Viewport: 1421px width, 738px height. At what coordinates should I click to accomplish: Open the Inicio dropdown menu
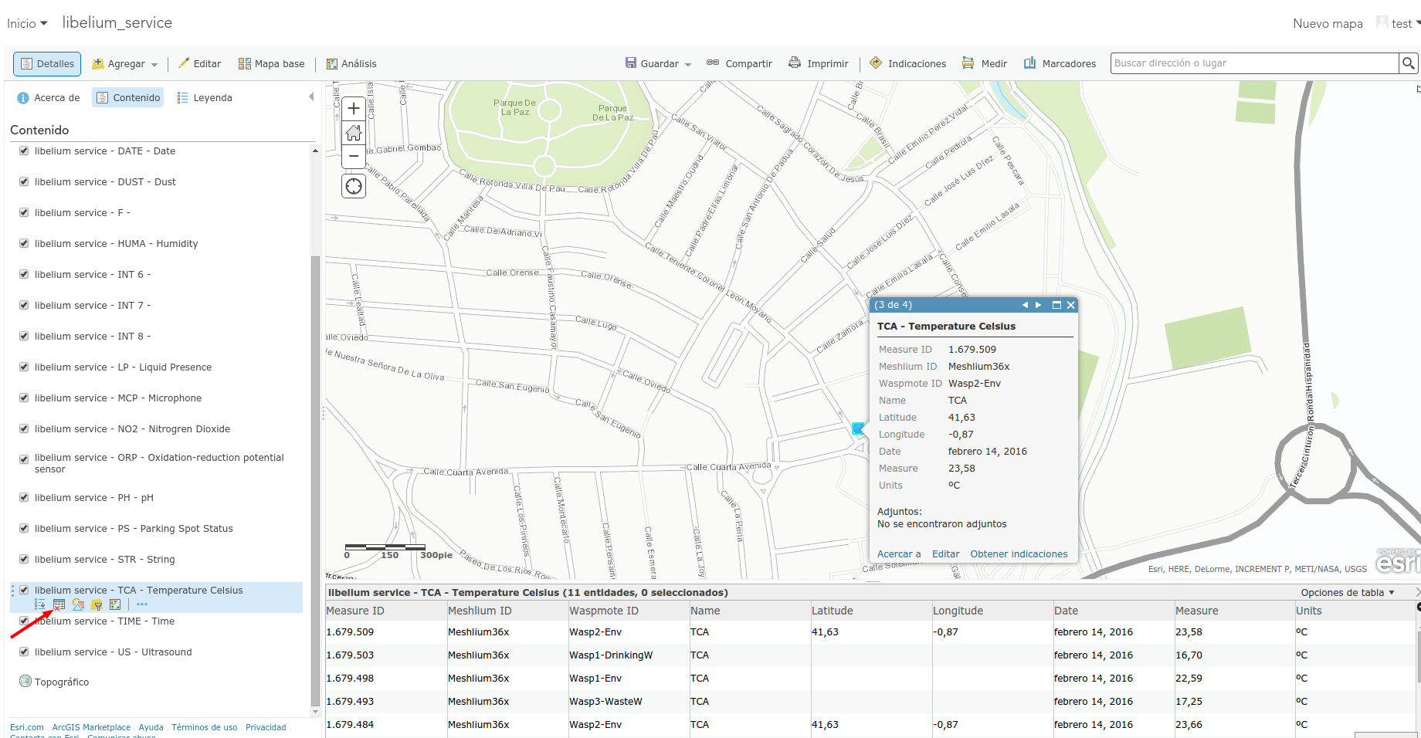[x=27, y=23]
